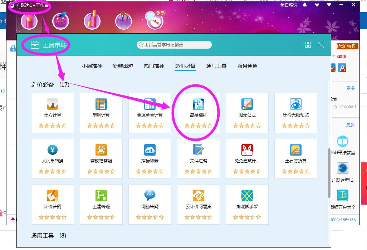Click the upper 更多 link
This screenshot has height=250, width=367.
[351, 88]
